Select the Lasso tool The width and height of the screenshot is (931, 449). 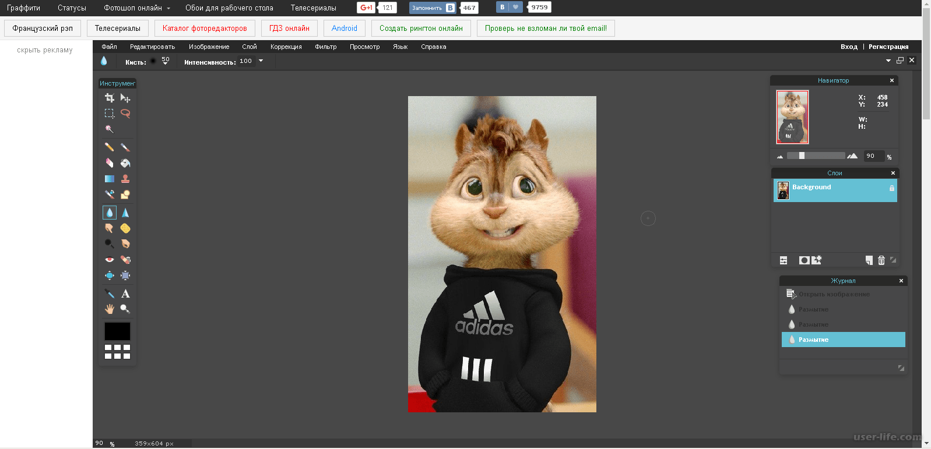[x=125, y=114]
